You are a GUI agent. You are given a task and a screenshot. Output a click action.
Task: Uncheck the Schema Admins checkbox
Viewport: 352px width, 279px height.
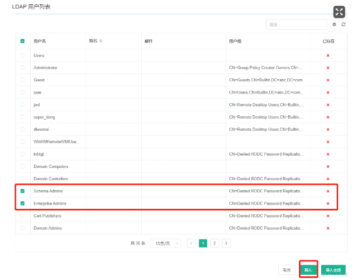click(22, 191)
